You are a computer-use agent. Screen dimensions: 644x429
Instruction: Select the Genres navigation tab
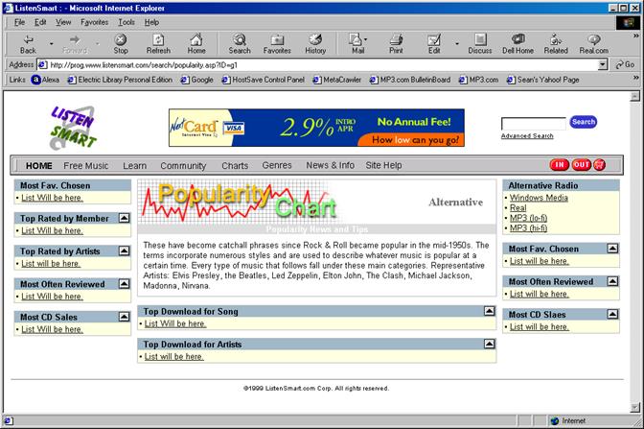[x=277, y=165]
